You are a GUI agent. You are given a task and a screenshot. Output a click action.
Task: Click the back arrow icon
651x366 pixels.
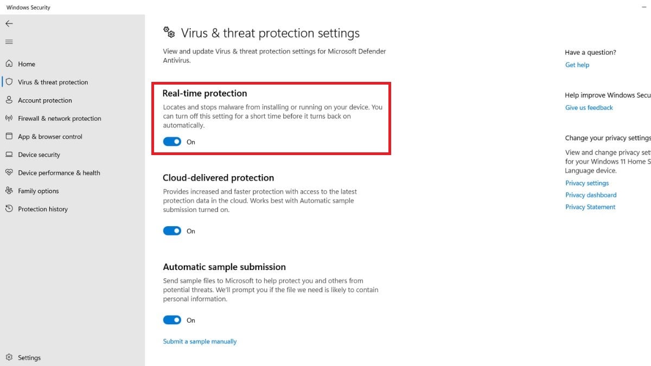click(9, 24)
